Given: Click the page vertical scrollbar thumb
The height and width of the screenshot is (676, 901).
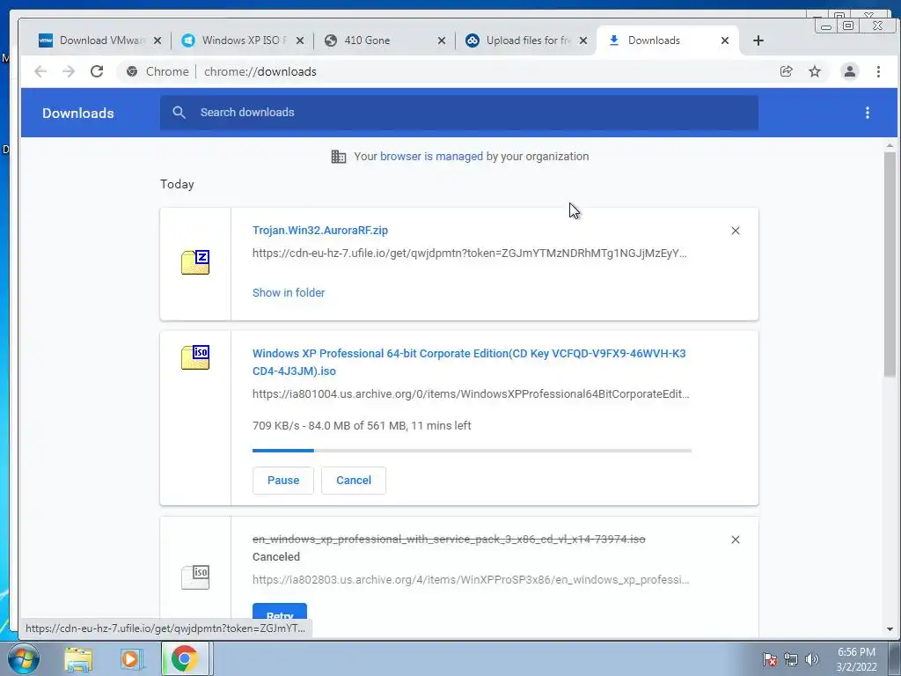Looking at the screenshot, I should 890,264.
